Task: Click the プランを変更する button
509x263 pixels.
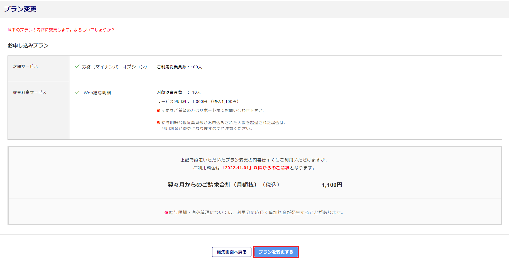Action: click(276, 252)
